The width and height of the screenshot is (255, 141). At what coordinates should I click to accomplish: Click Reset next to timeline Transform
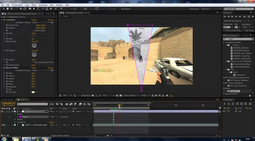point(52,122)
